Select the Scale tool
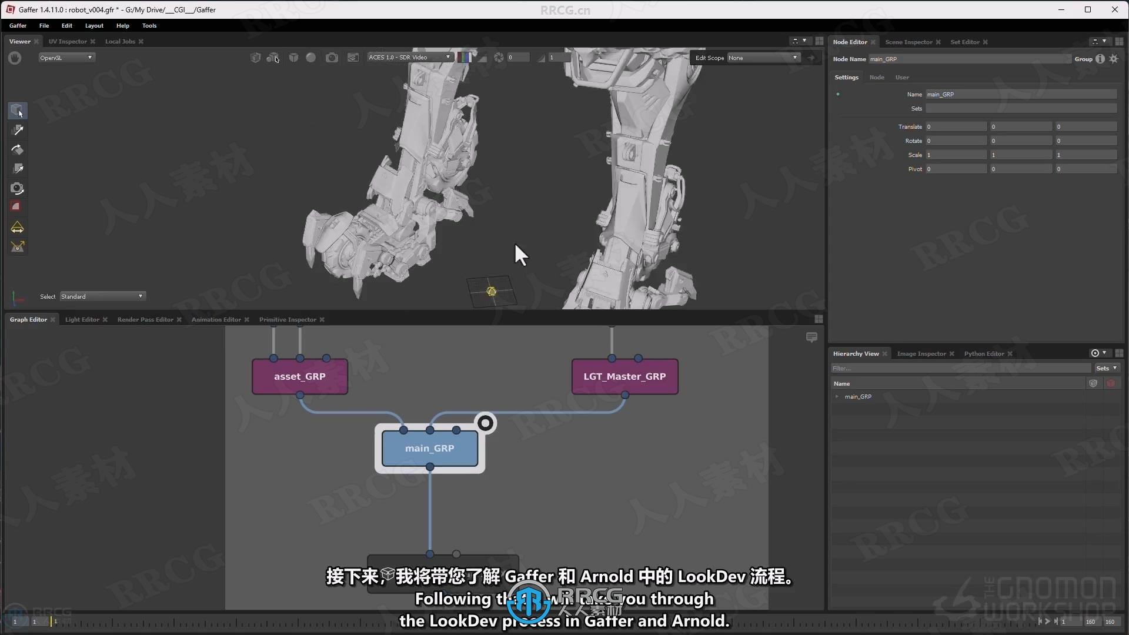The image size is (1129, 635). 18,169
